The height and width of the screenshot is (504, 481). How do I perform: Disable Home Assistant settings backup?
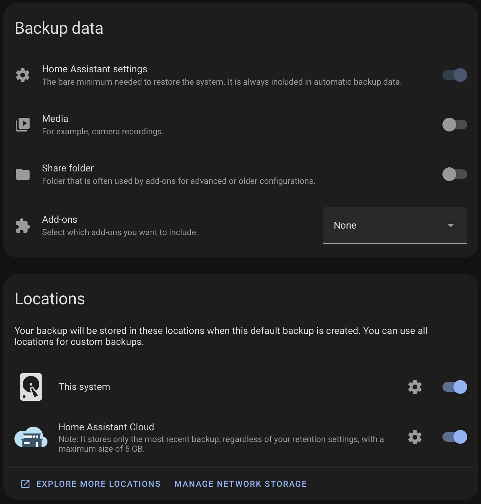[454, 75]
